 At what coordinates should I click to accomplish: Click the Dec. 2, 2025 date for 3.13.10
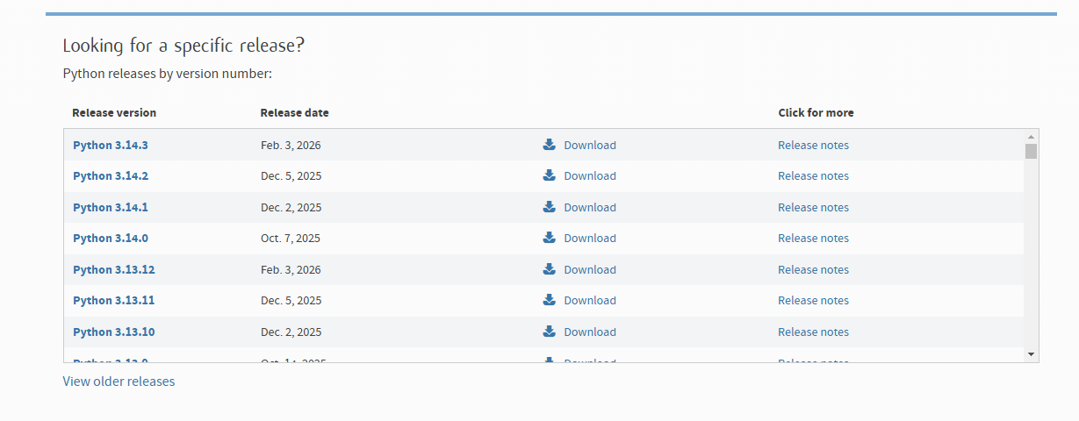(291, 332)
